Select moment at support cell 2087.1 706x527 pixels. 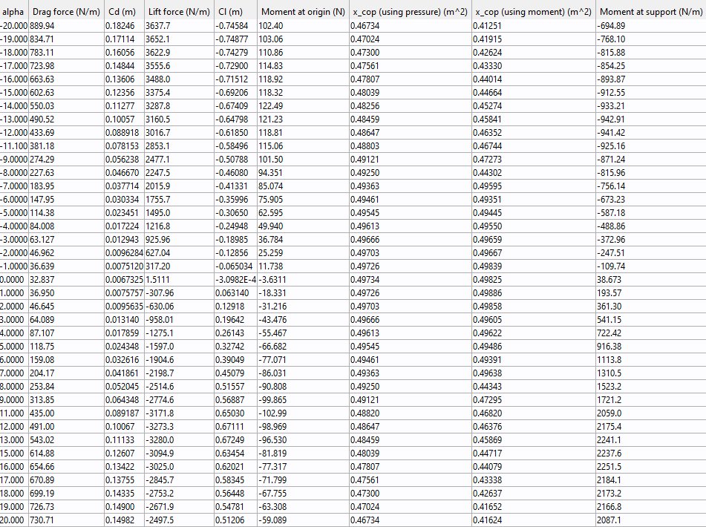[x=651, y=520]
